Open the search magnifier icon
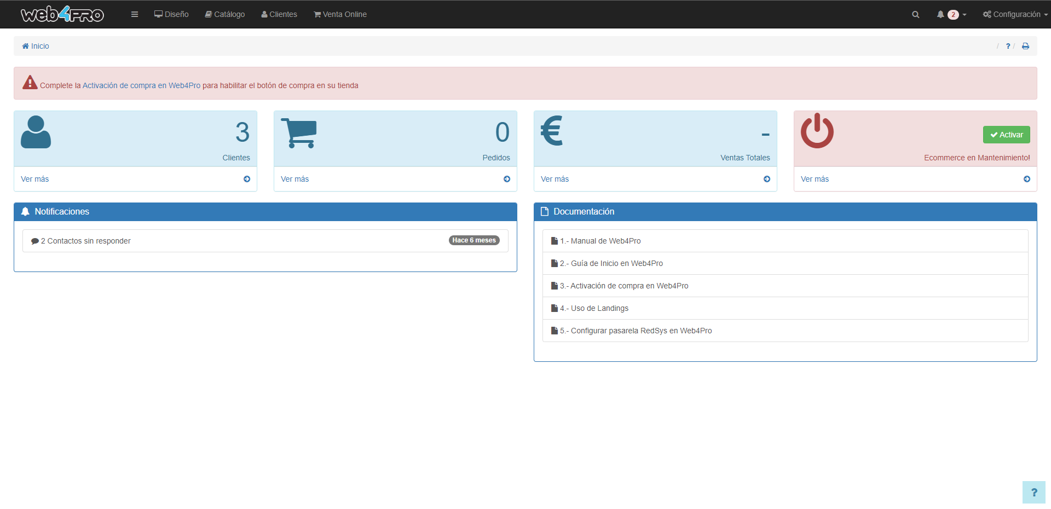The width and height of the screenshot is (1051, 509). pos(915,15)
